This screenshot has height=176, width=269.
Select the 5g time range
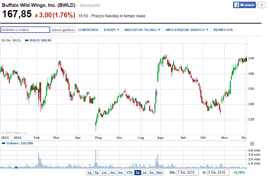tap(97, 172)
